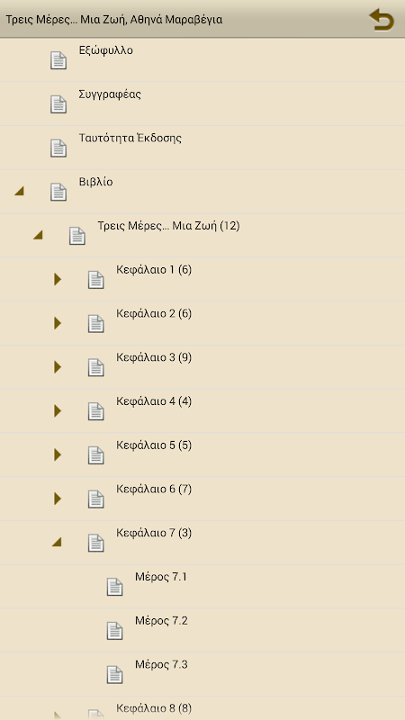Image resolution: width=405 pixels, height=720 pixels.
Task: Select the Κεφάλαιο 2 (6) label
Action: [154, 313]
